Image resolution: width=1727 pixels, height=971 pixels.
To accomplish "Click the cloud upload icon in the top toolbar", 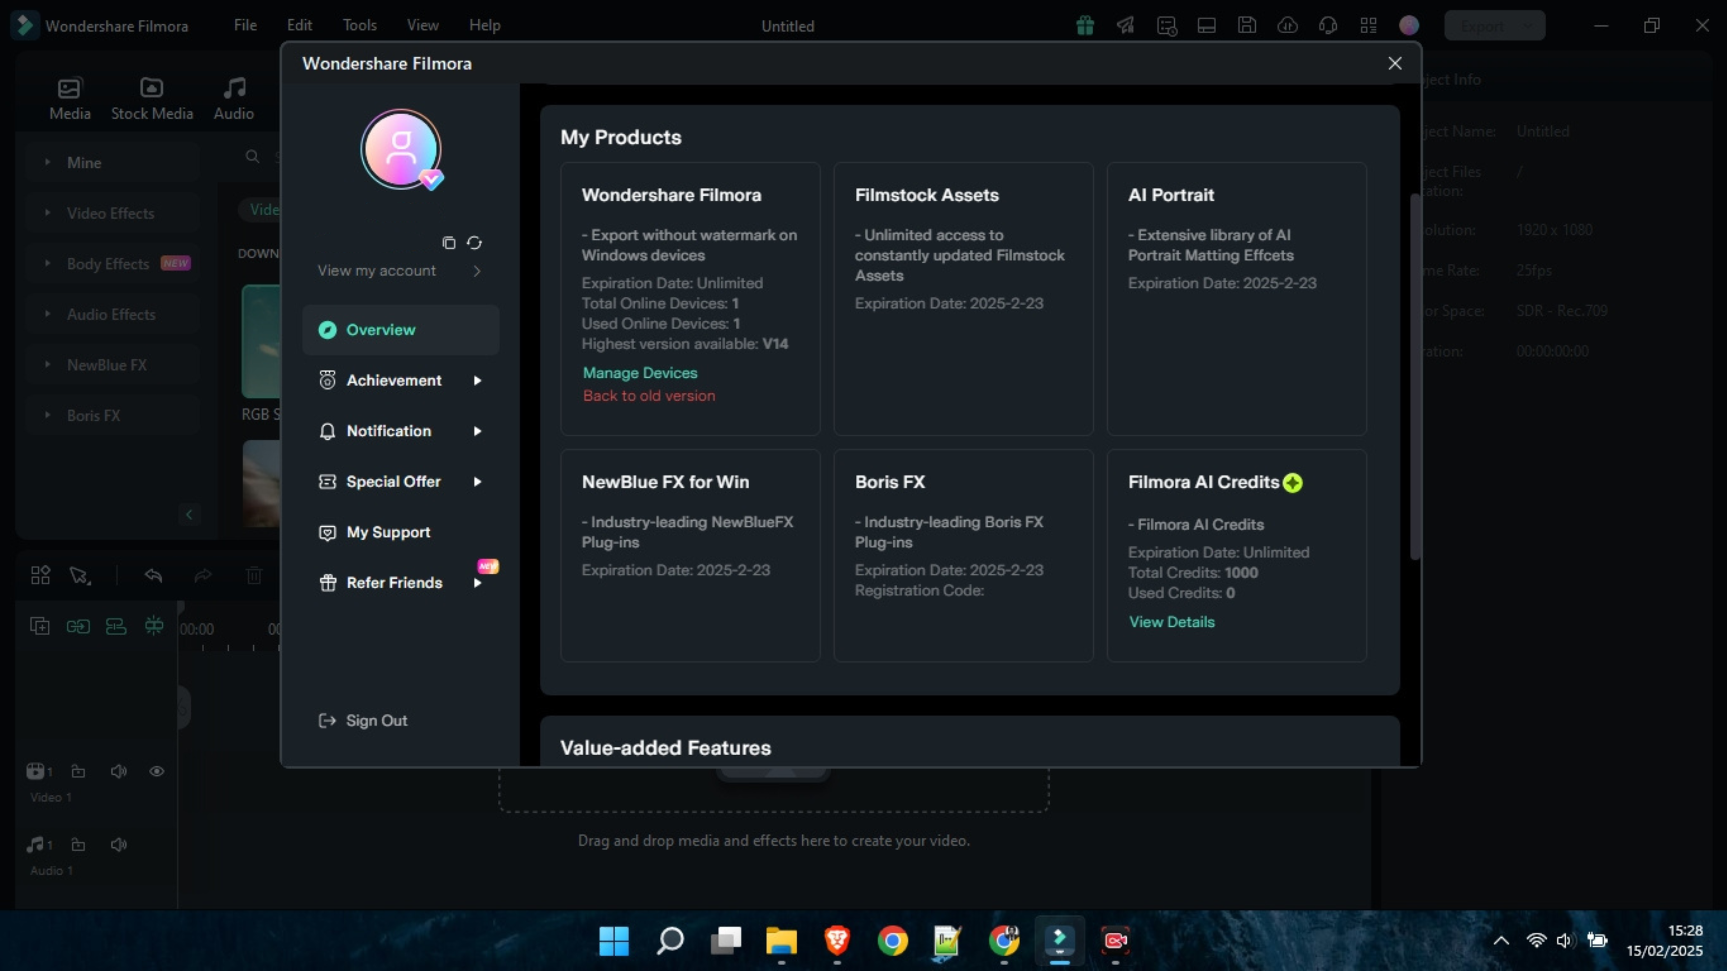I will 1287,26.
